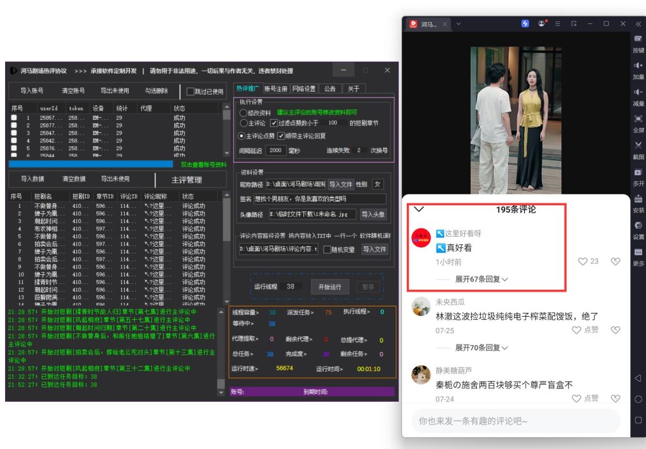Select the 修改资料 radio button
This screenshot has width=646, height=449.
click(x=244, y=113)
